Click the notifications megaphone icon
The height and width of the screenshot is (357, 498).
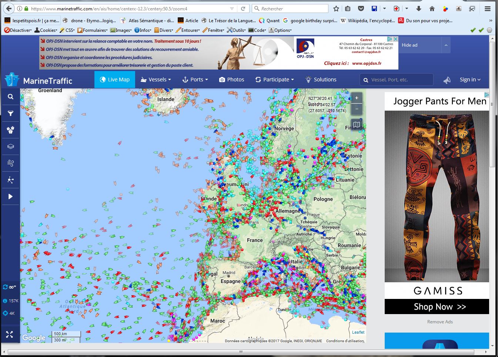(447, 80)
